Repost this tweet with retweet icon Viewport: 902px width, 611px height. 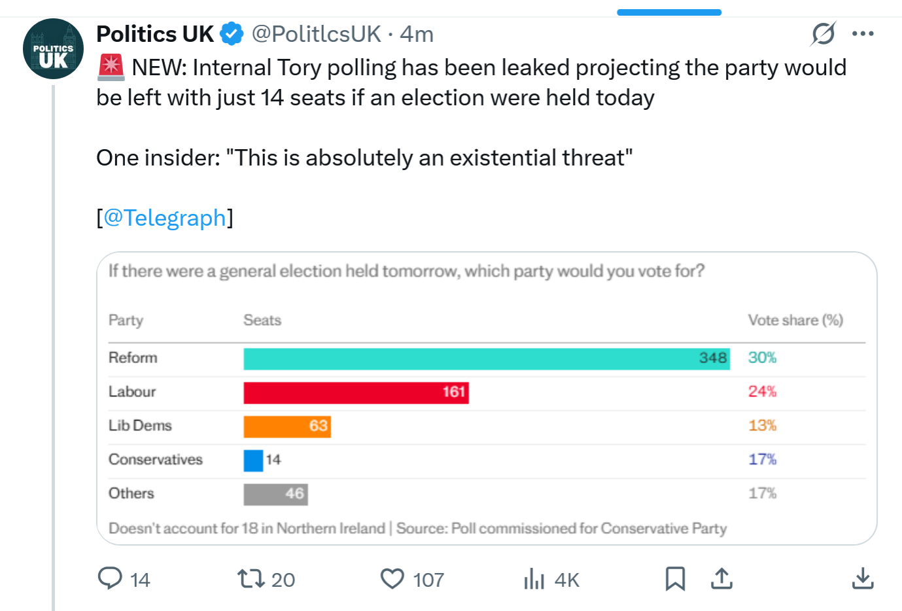coord(251,578)
